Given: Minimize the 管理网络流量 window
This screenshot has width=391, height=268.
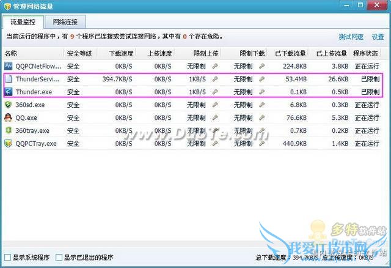Looking at the screenshot, I should click(x=346, y=5).
